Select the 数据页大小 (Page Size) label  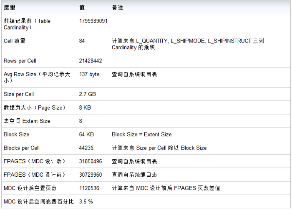pyautogui.click(x=35, y=107)
